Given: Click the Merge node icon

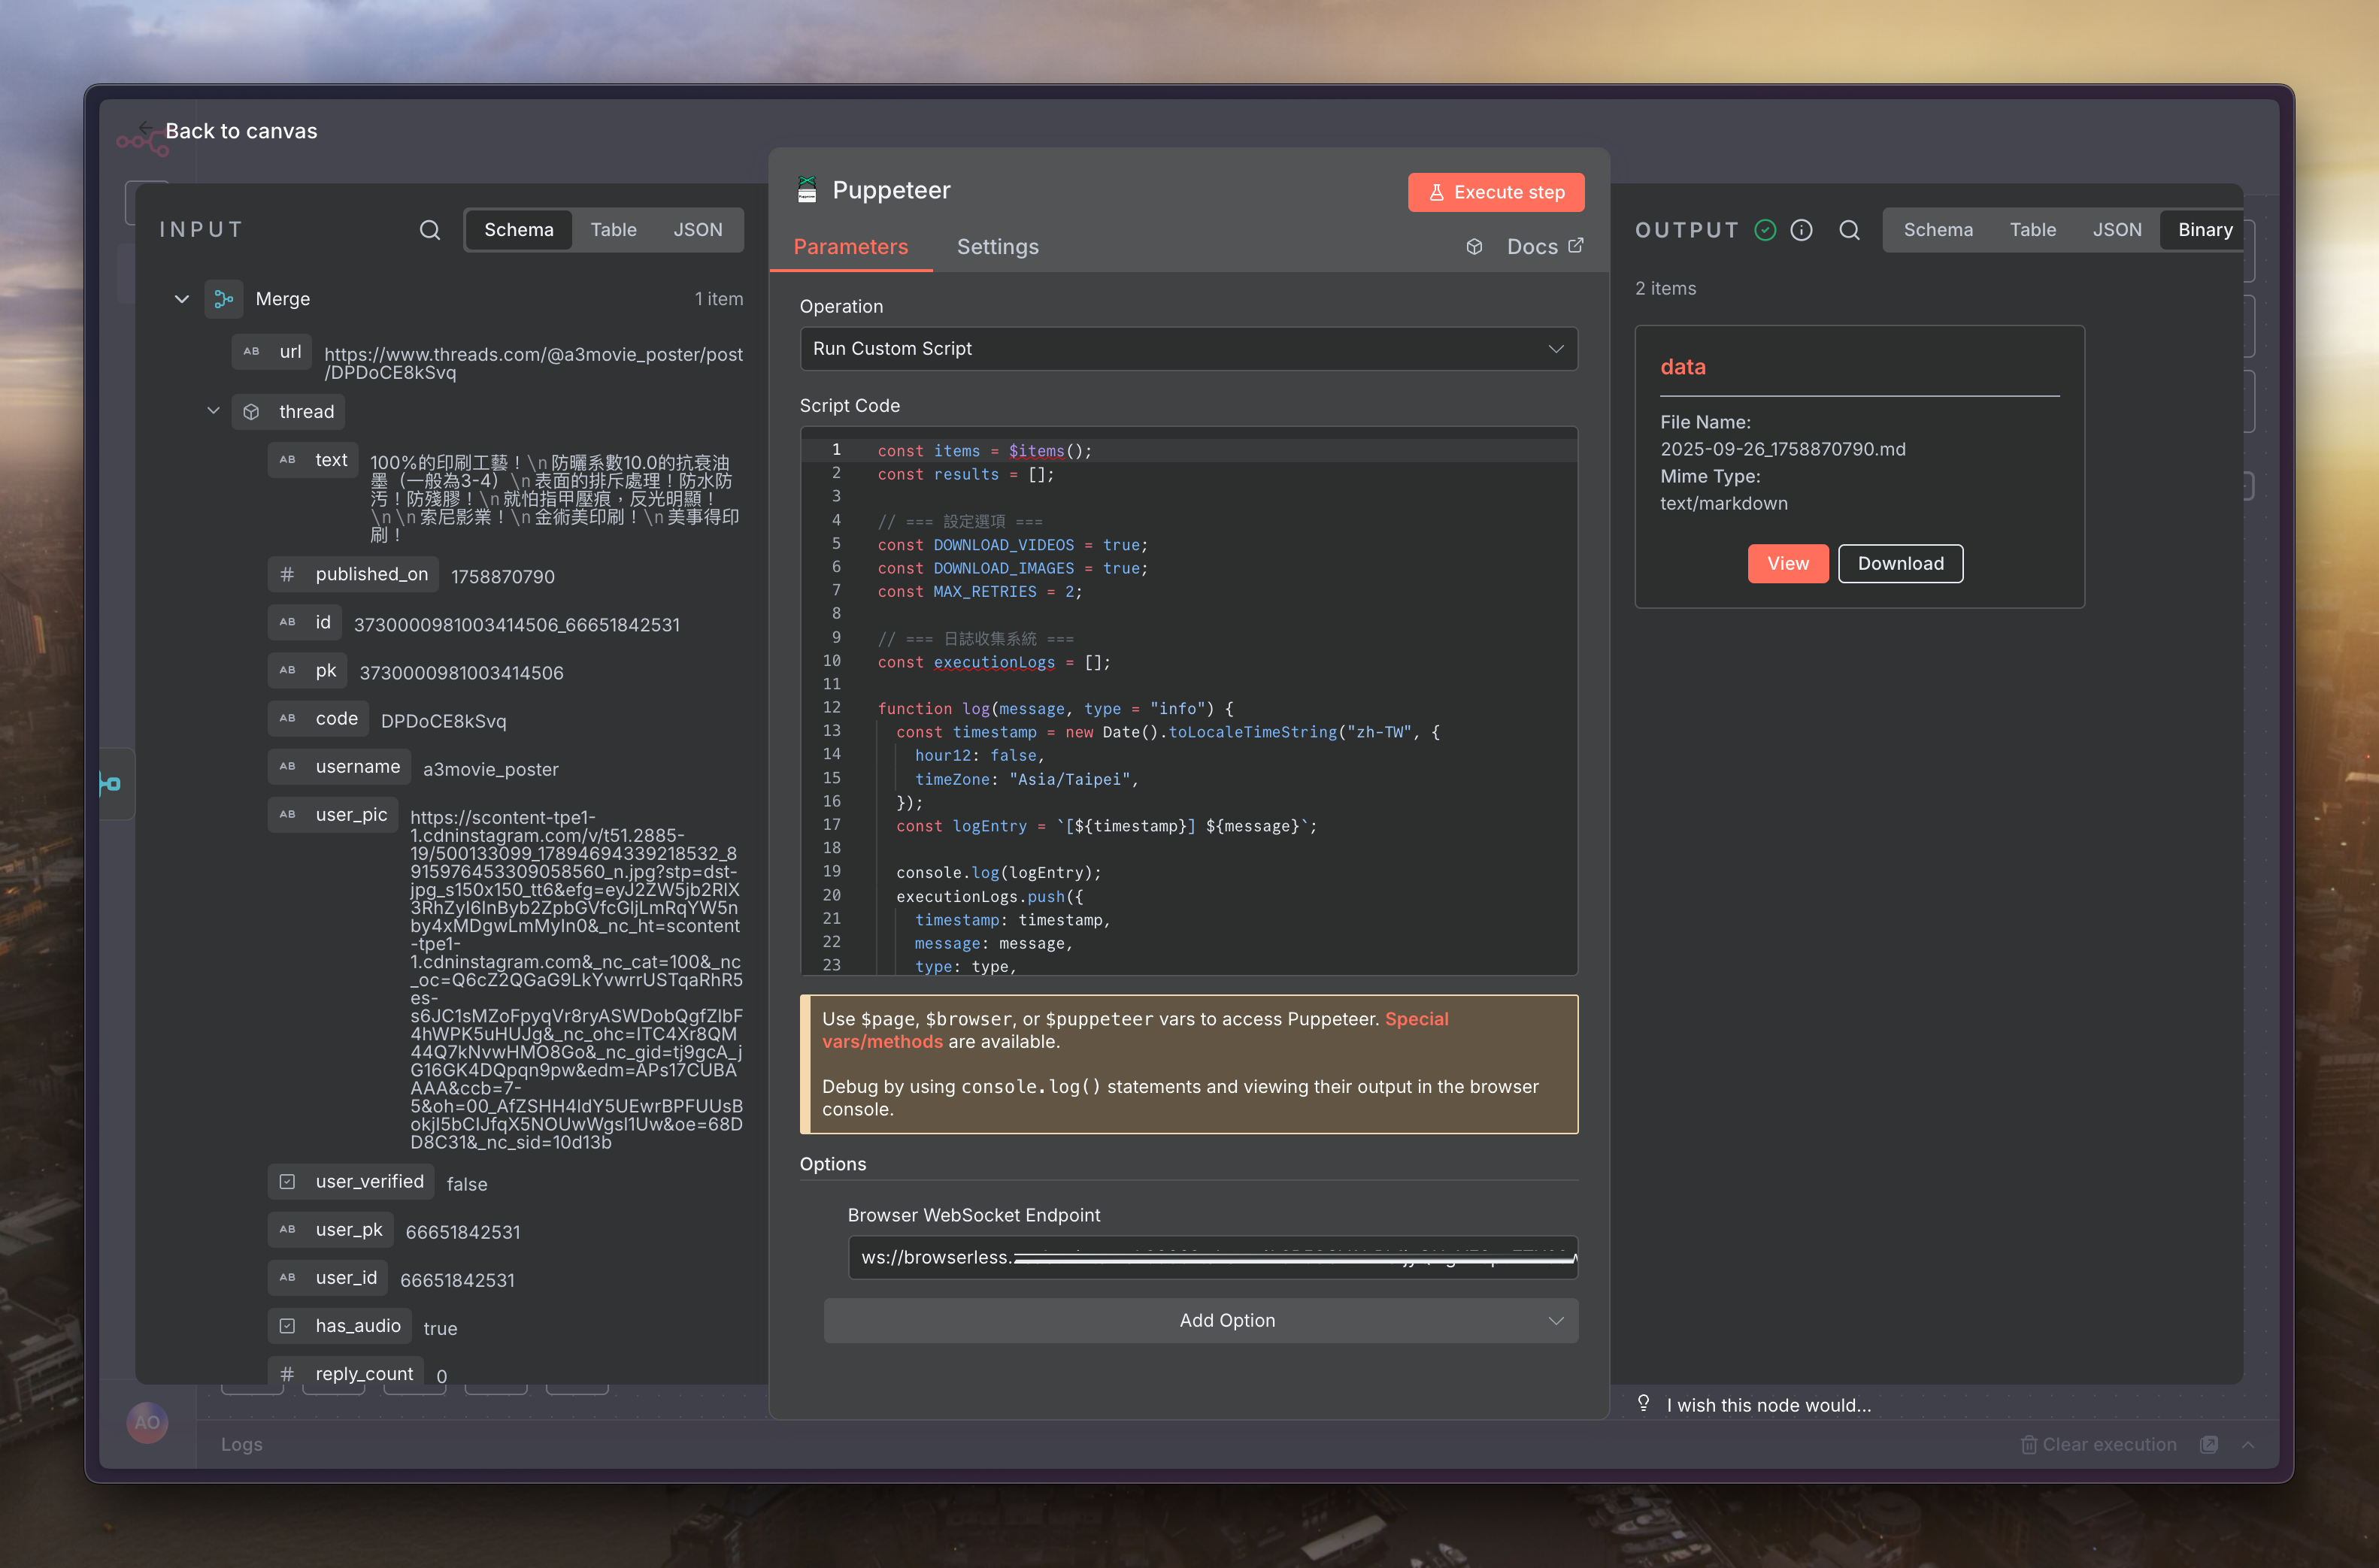Looking at the screenshot, I should (224, 299).
